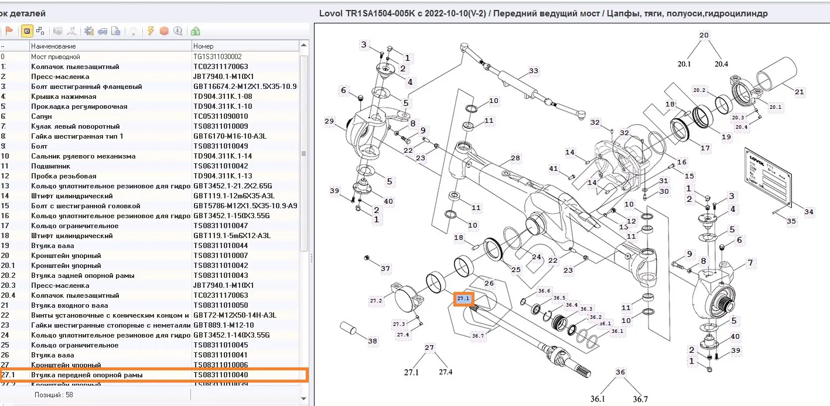Screen dimensions: 830x406
Task: Click the gear settings toolbar icon
Action: pyautogui.click(x=89, y=31)
